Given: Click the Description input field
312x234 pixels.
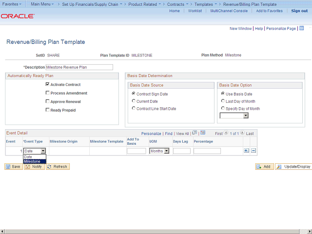Looking at the screenshot, I should point(79,67).
